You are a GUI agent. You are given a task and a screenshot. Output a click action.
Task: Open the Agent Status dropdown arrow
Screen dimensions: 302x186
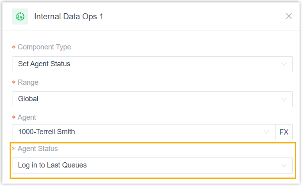pyautogui.click(x=284, y=165)
